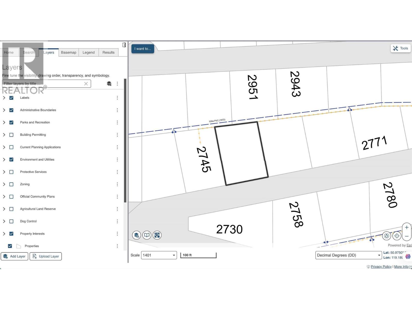Open the Scale dropdown
Screen dimensions: 412x309
point(159,255)
